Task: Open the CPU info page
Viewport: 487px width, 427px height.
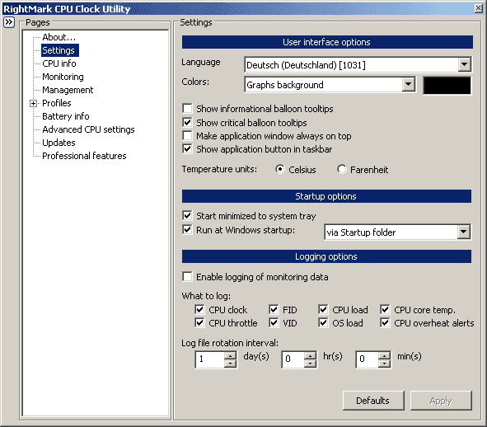Action: point(59,63)
